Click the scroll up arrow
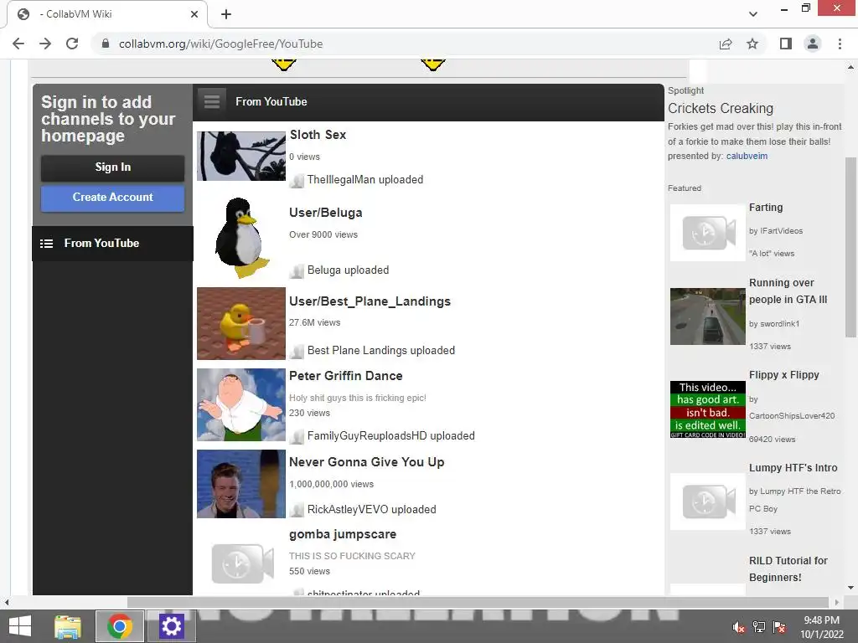Screen dimensions: 858x643 pos(850,67)
